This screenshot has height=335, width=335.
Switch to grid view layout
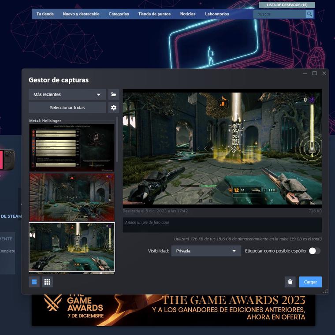pos(47,282)
